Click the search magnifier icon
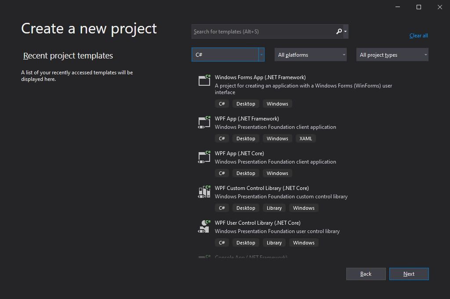The height and width of the screenshot is (299, 450). (339, 31)
